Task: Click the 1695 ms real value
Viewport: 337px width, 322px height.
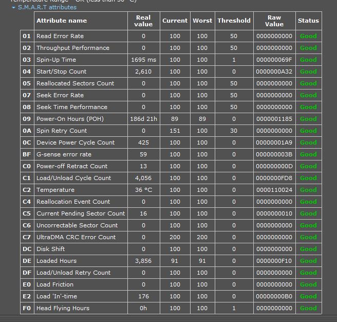Action: (x=143, y=60)
